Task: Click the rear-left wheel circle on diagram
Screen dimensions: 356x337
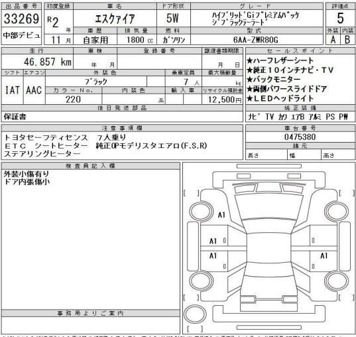Action: coord(201,281)
